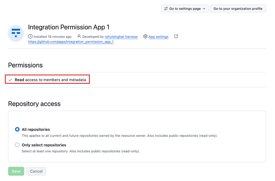Image resolution: width=275 pixels, height=181 pixels.
Task: Click the Read access to members text
Action: 50,80
